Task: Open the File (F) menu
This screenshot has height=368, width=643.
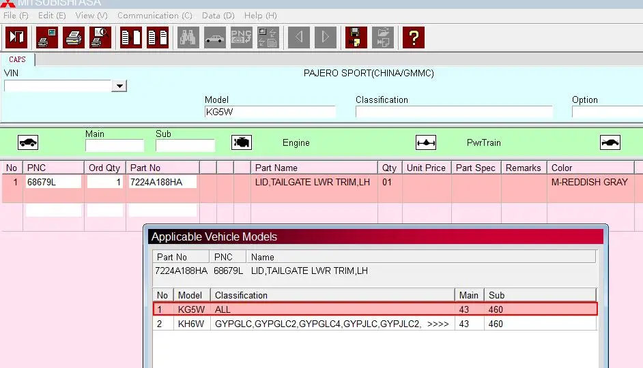Action: [16, 16]
